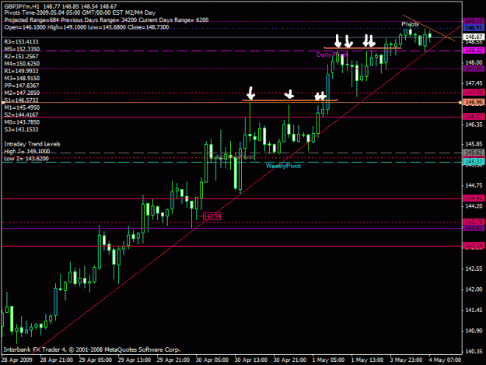Click the GBPJPYm,H1 chart title text
The image size is (486, 365).
coord(61,6)
